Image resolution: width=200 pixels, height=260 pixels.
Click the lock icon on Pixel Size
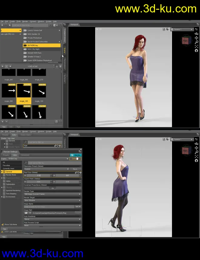coord(76,172)
